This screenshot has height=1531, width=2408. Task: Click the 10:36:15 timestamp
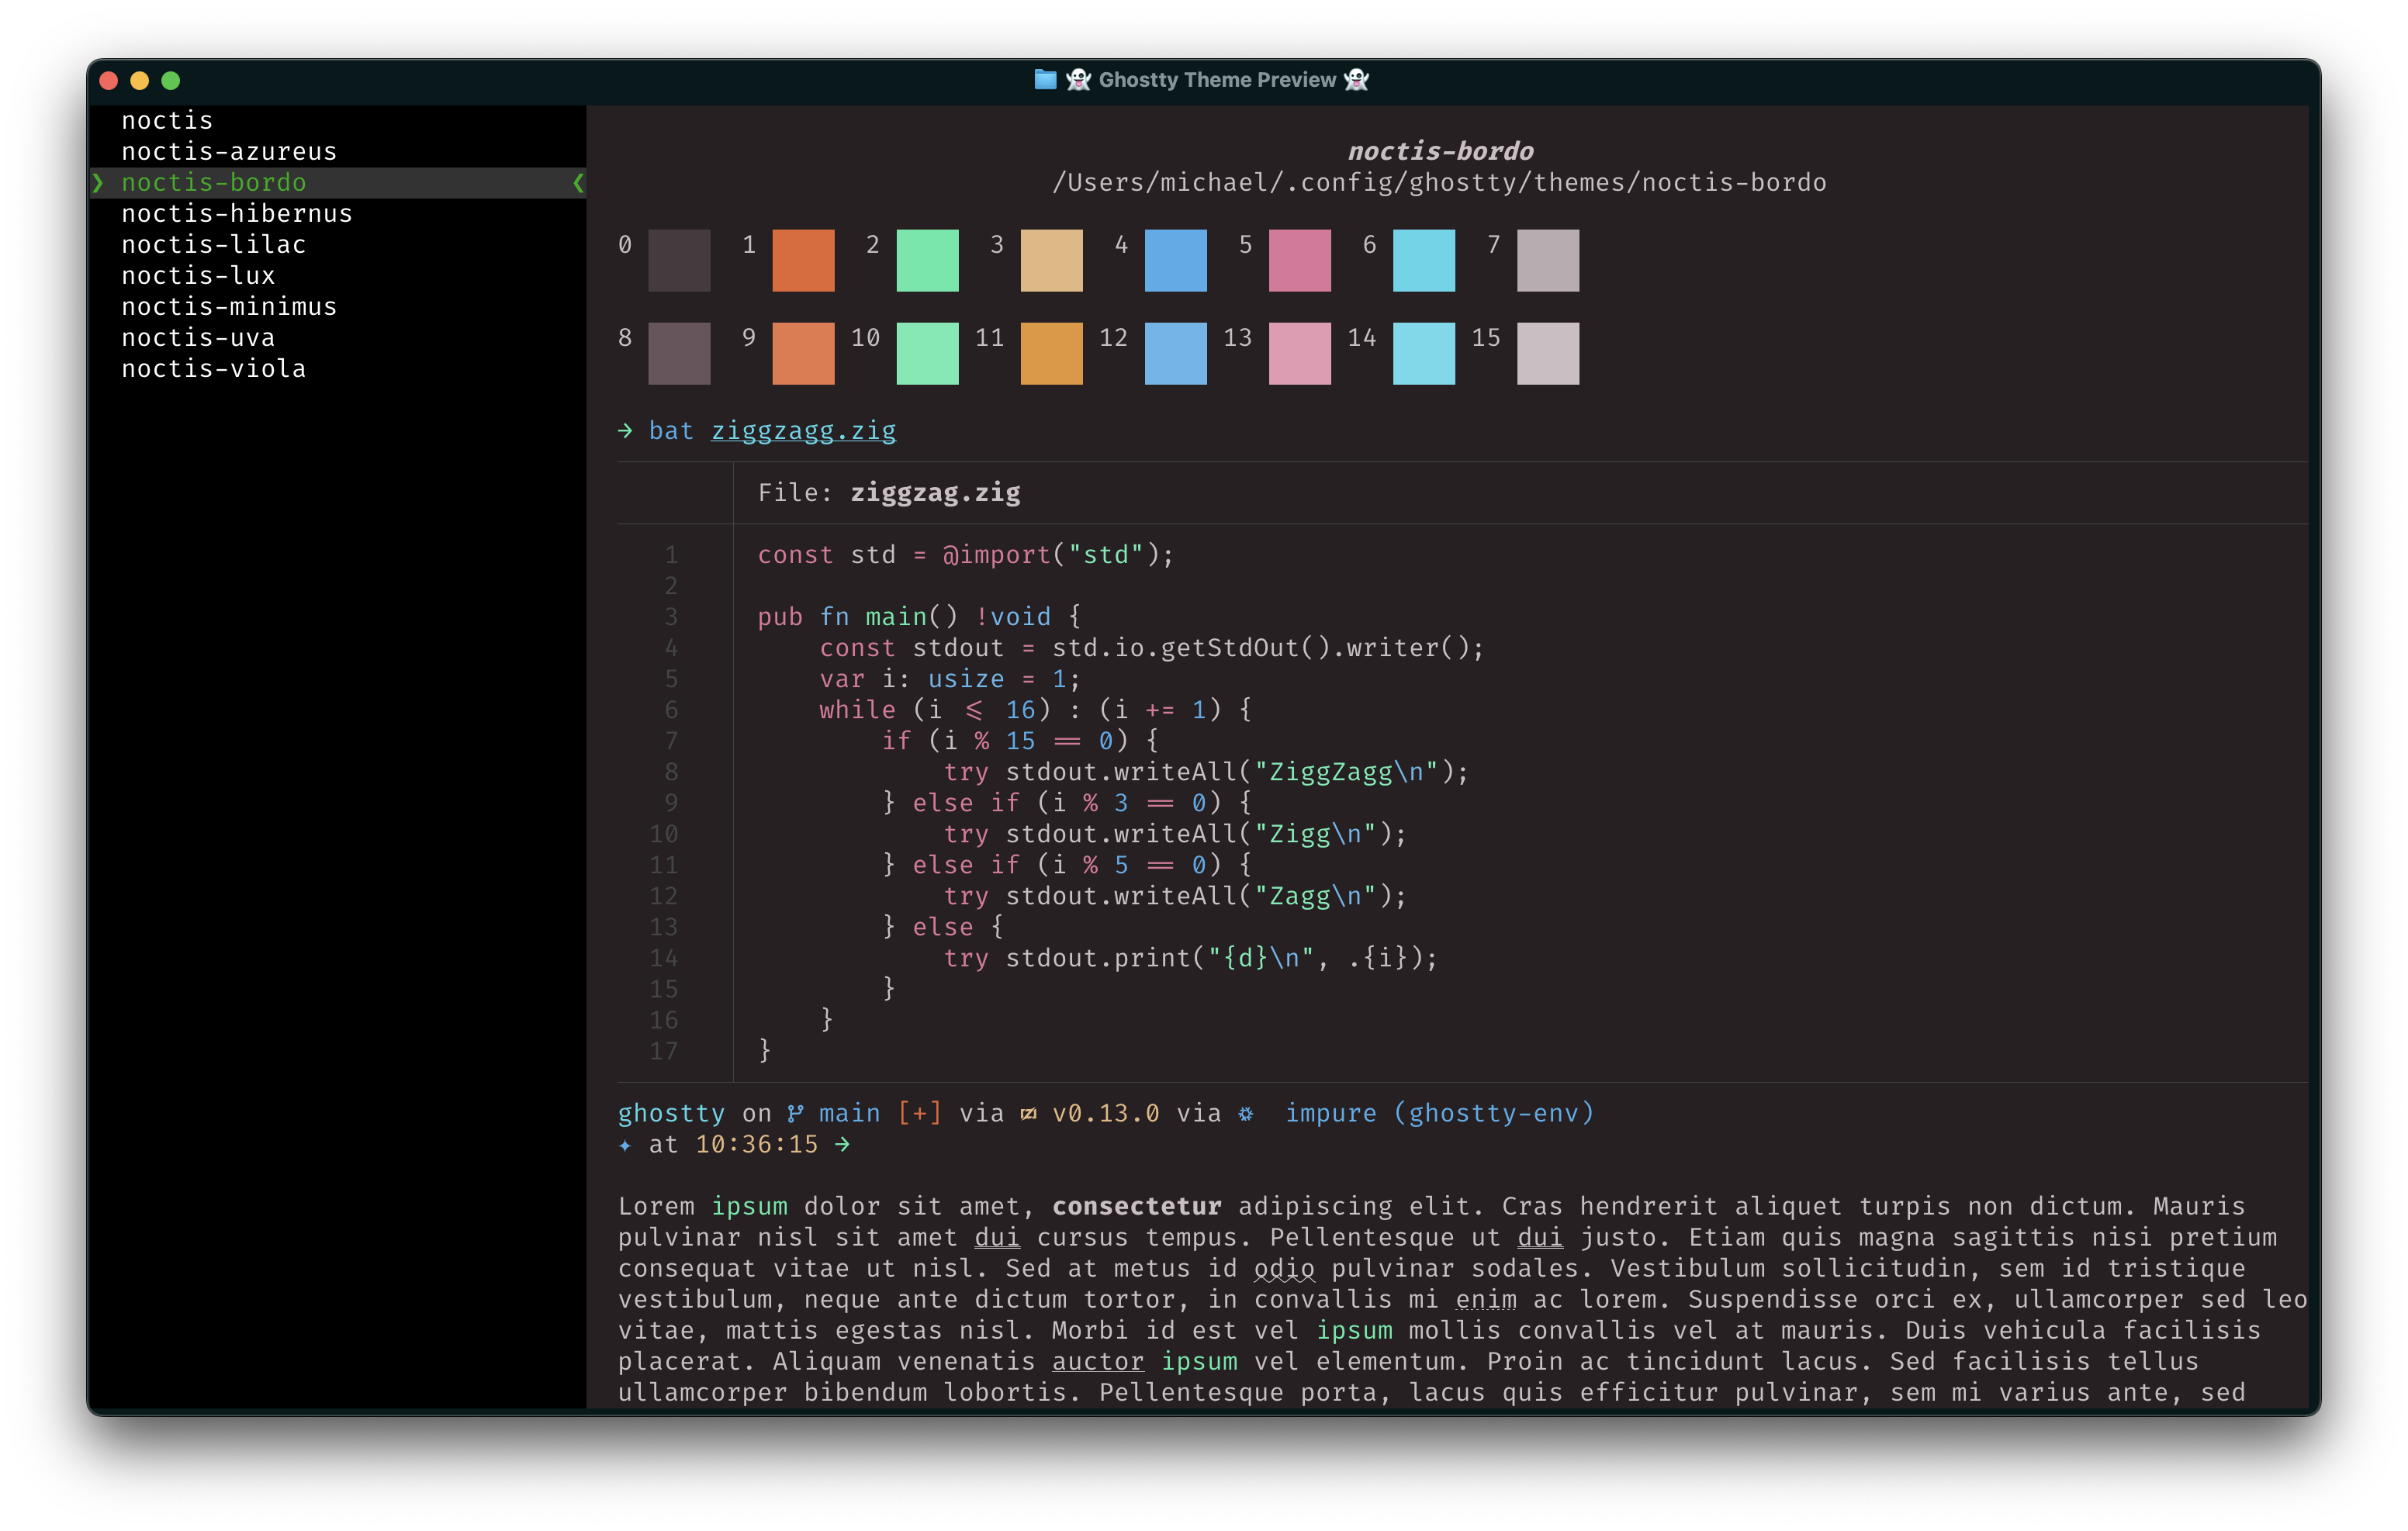tap(756, 1144)
